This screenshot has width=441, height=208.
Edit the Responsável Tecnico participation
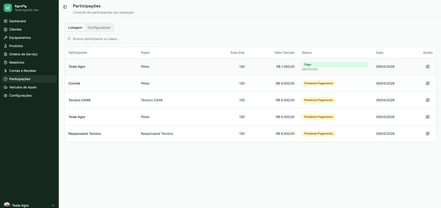(427, 134)
